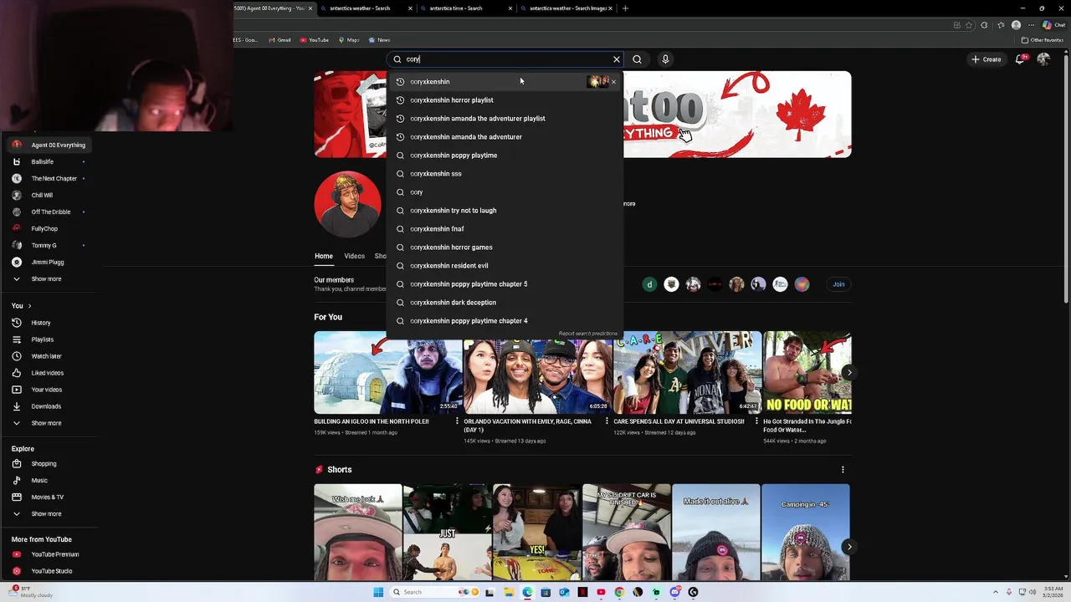Open Tommy G subscription
The height and width of the screenshot is (602, 1071).
point(50,245)
